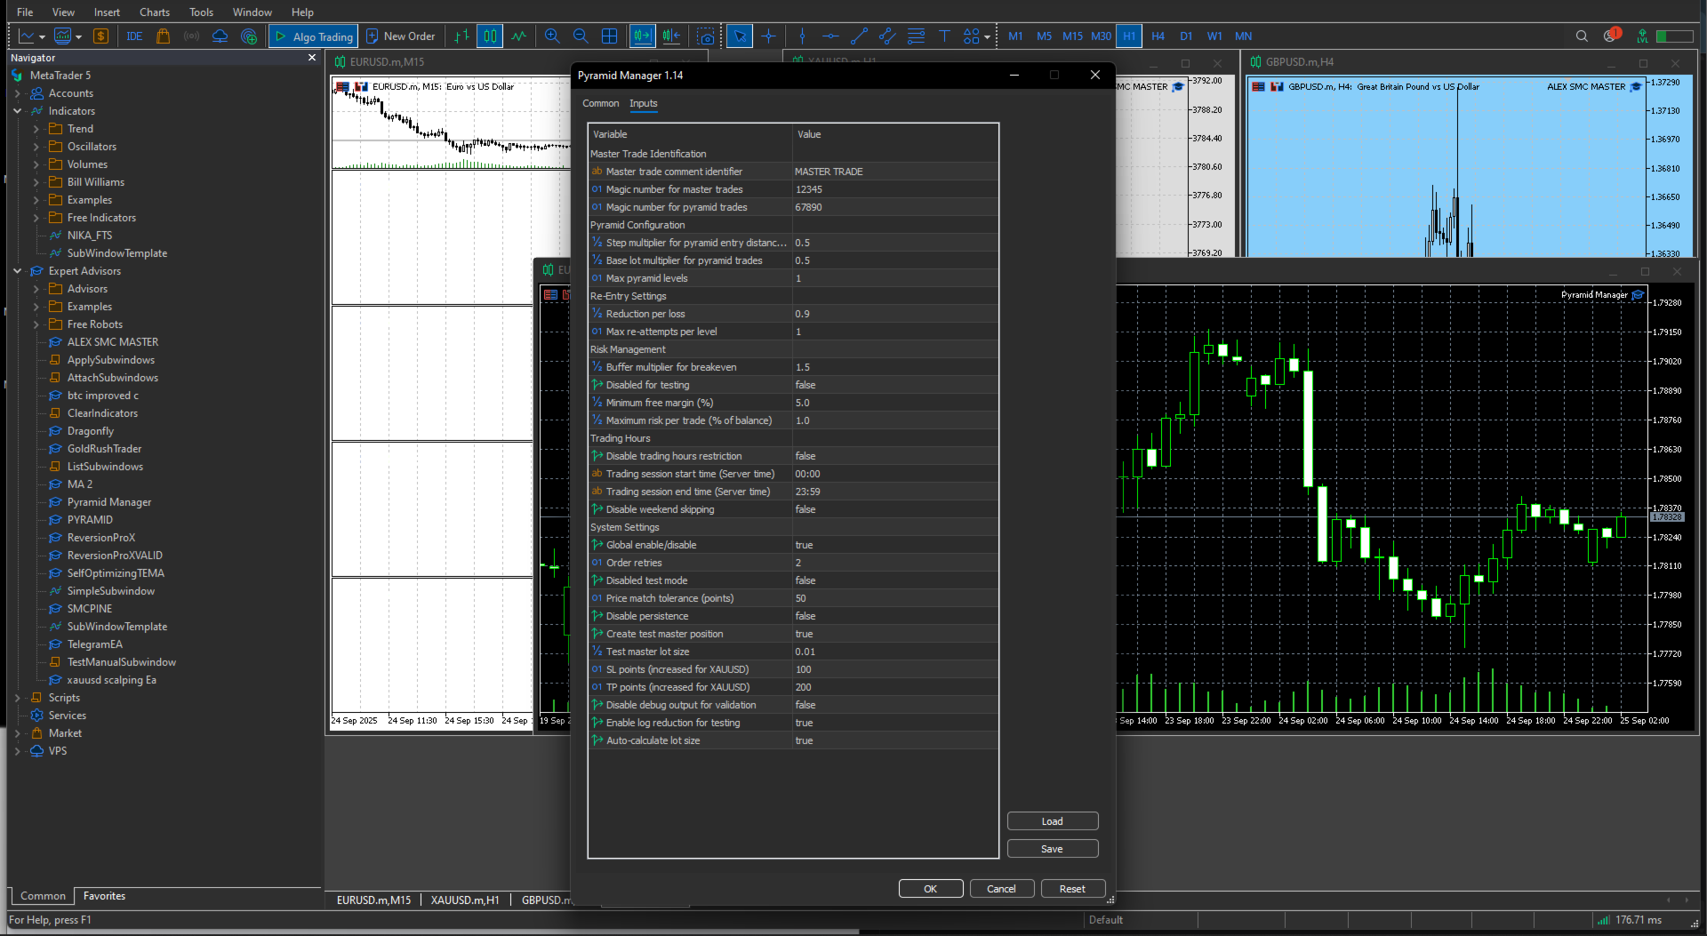This screenshot has width=1707, height=936.
Task: Click the Reset button
Action: (x=1073, y=889)
